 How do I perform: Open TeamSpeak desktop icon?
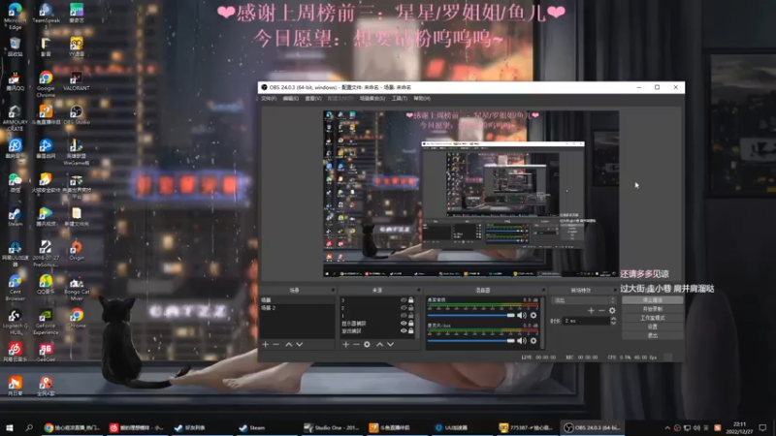pos(46,14)
